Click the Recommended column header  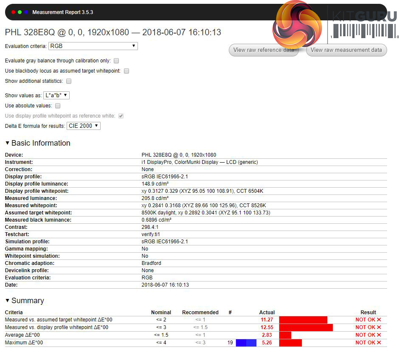[x=200, y=312]
